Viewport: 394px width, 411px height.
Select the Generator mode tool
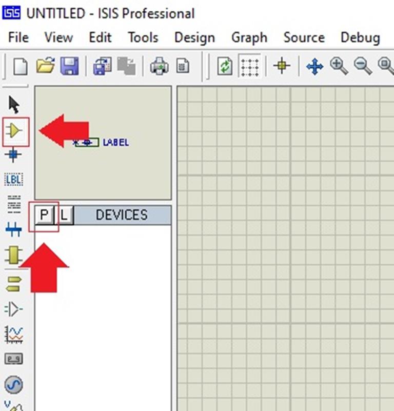[14, 384]
